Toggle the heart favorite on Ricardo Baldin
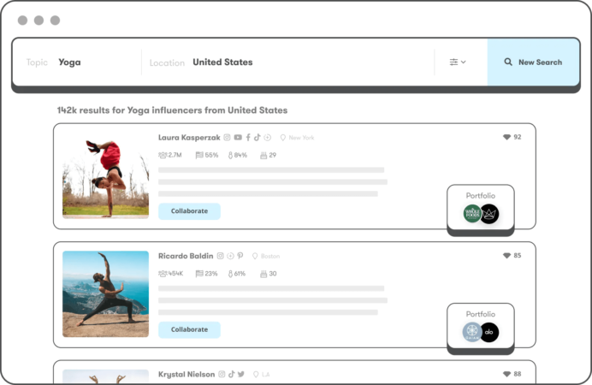592x385 pixels. (x=506, y=255)
